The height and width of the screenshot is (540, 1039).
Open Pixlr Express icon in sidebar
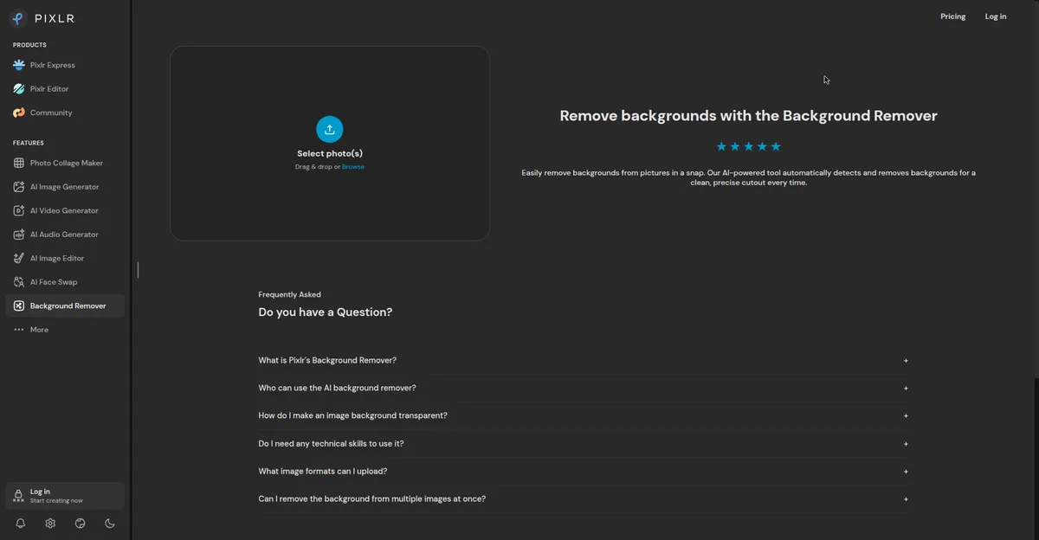pos(19,65)
